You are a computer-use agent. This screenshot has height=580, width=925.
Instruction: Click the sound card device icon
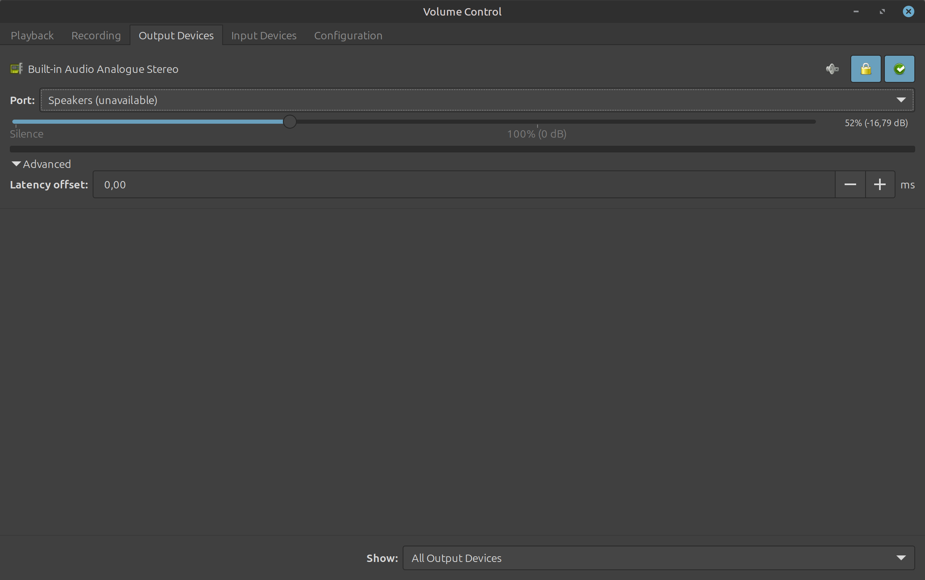(16, 69)
